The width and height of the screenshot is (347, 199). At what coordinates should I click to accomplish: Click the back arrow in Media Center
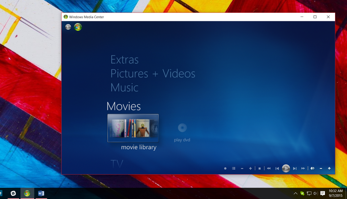[68, 27]
